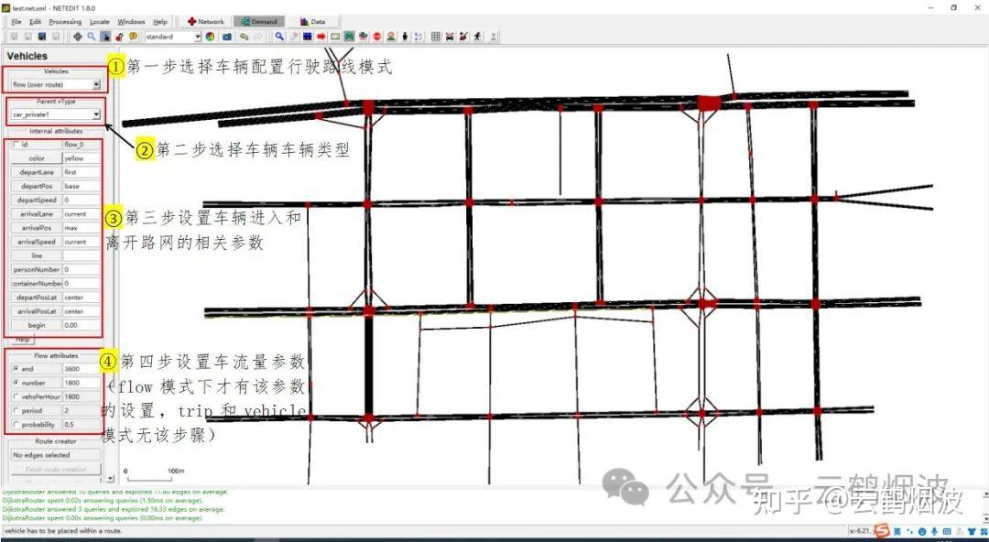
Task: Switch to the Network supermode
Action: point(206,21)
